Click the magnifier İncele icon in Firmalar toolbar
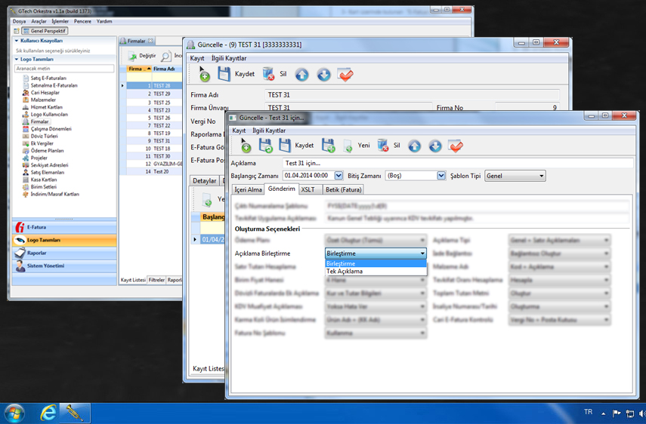 [165, 56]
